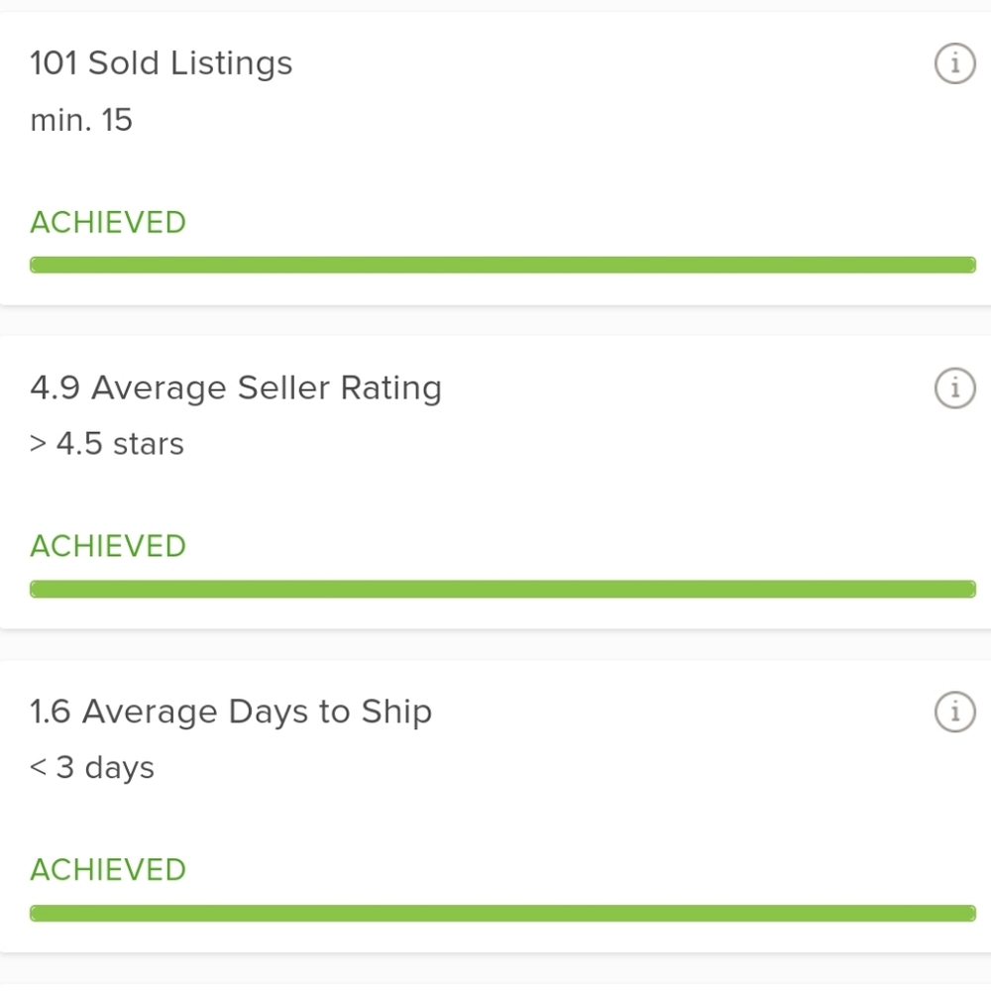Tap ACHIEVED label under Days to Ship
The width and height of the screenshot is (991, 991).
[x=108, y=870]
